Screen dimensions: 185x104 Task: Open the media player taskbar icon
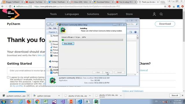coord(12,101)
